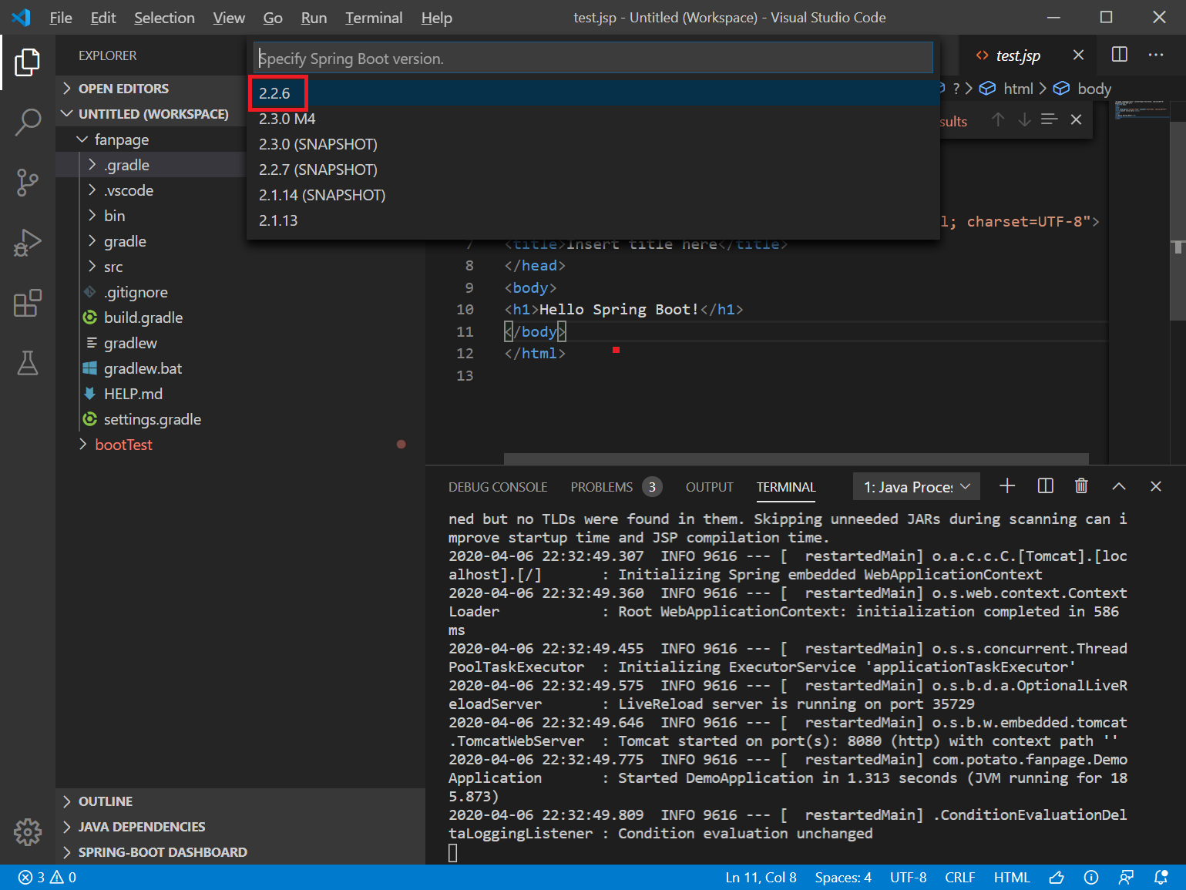The height and width of the screenshot is (890, 1186).
Task: Switch to the OUTPUT tab
Action: [710, 487]
